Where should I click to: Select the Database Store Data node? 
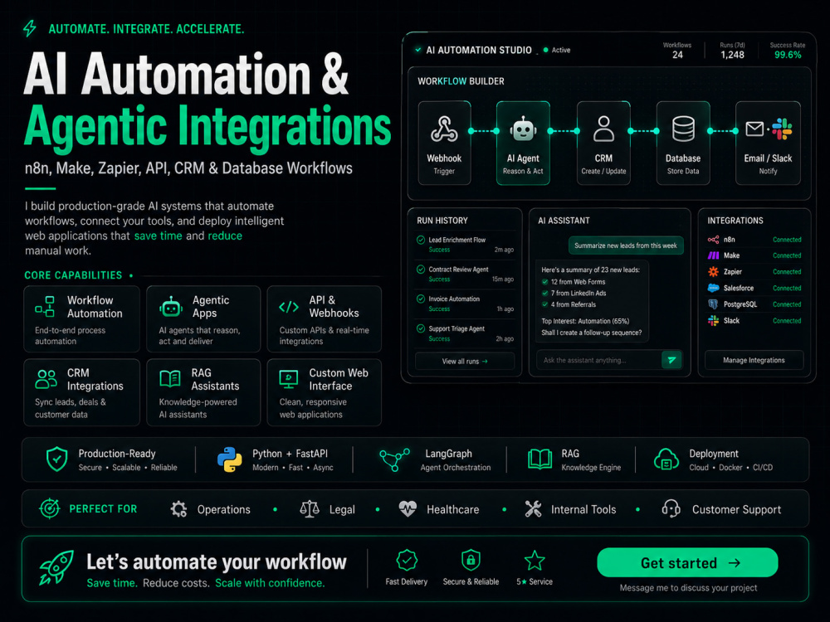[x=683, y=143]
